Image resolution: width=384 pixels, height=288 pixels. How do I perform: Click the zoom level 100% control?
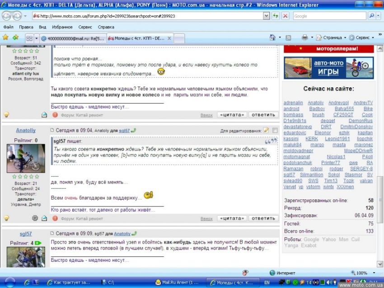(x=362, y=273)
